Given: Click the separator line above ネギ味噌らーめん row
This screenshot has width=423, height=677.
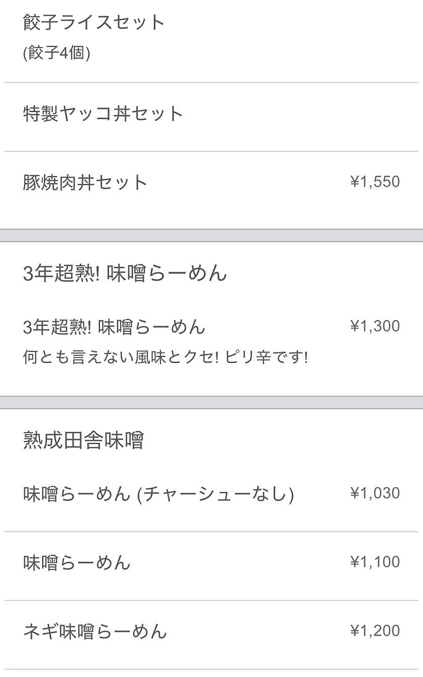Looking at the screenshot, I should [211, 600].
